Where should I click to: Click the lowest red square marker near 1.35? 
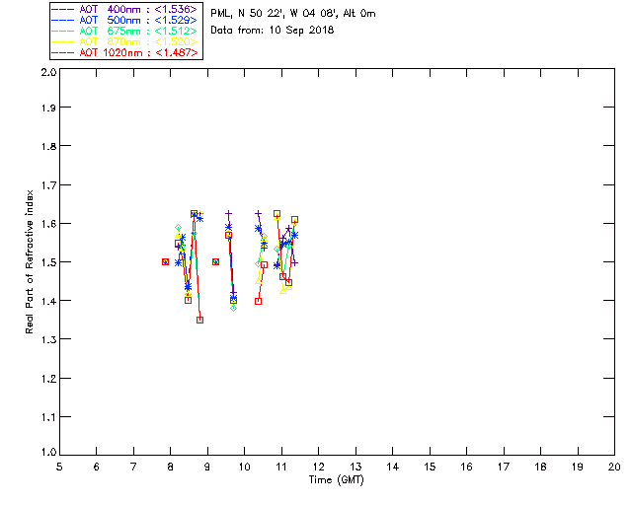coord(199,321)
